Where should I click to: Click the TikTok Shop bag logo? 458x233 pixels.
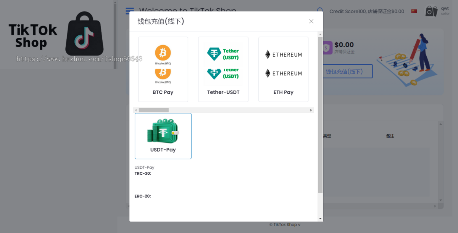click(84, 34)
